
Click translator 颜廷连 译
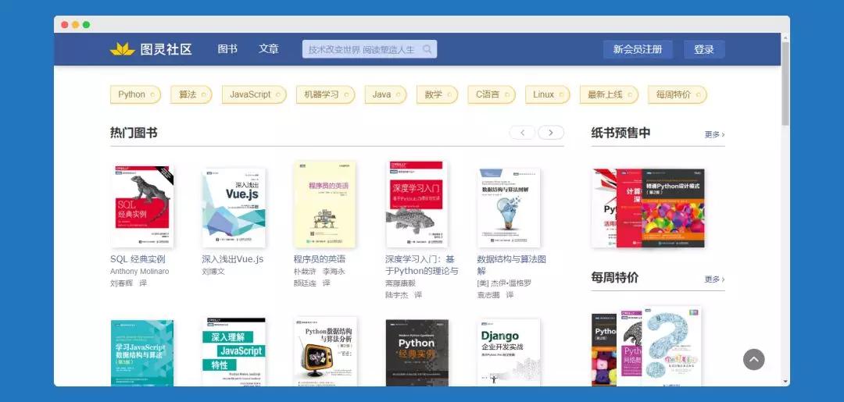pos(312,283)
